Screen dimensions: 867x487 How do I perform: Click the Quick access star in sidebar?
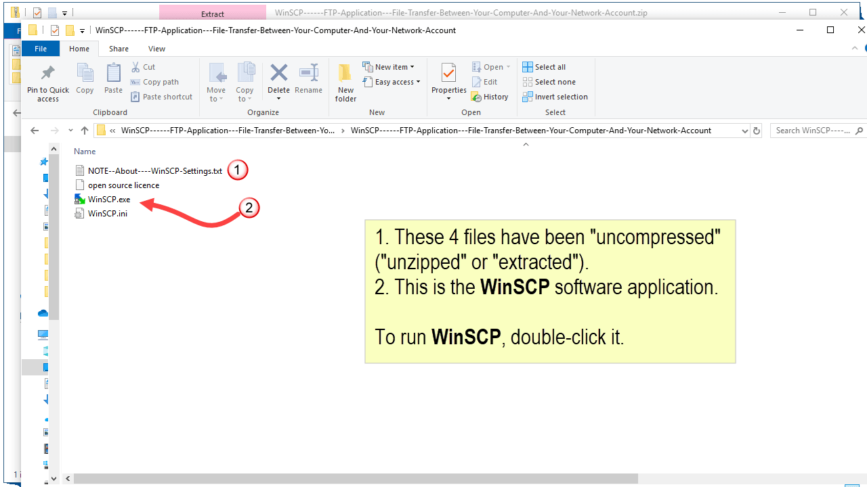[44, 162]
